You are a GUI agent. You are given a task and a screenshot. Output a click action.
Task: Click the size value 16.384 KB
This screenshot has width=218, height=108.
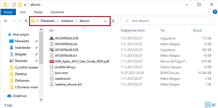(x=205, y=73)
